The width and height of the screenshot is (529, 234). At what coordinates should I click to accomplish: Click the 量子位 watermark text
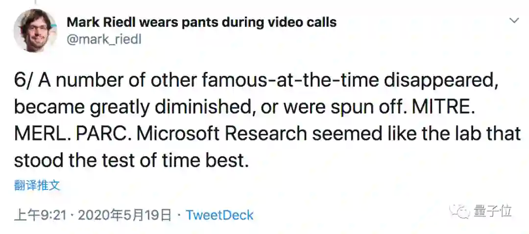(x=492, y=211)
